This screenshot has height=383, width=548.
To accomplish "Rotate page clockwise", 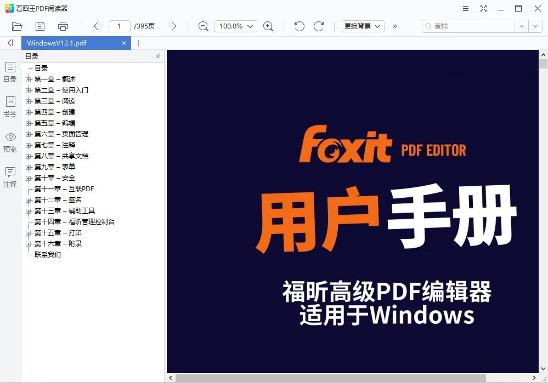I will click(x=319, y=26).
